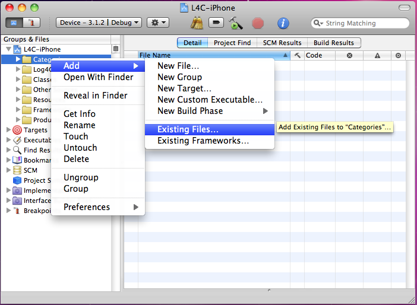The height and width of the screenshot is (305, 417).
Task: Choose Existing Files... from Add submenu
Action: 210,129
